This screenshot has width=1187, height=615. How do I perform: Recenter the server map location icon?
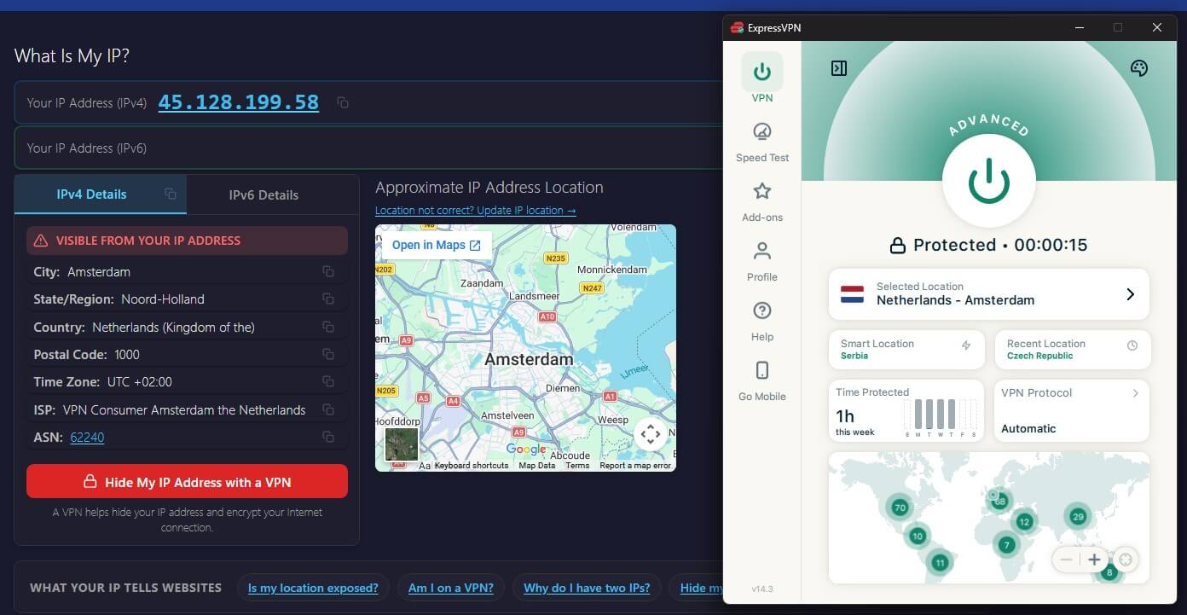[x=1126, y=560]
